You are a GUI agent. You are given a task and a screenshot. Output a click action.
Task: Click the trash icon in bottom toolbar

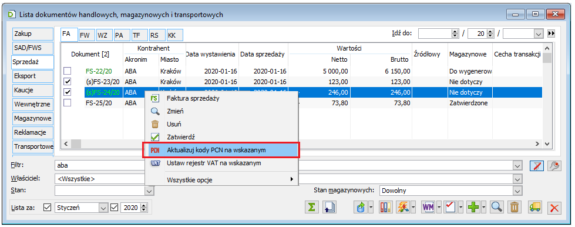click(x=515, y=207)
